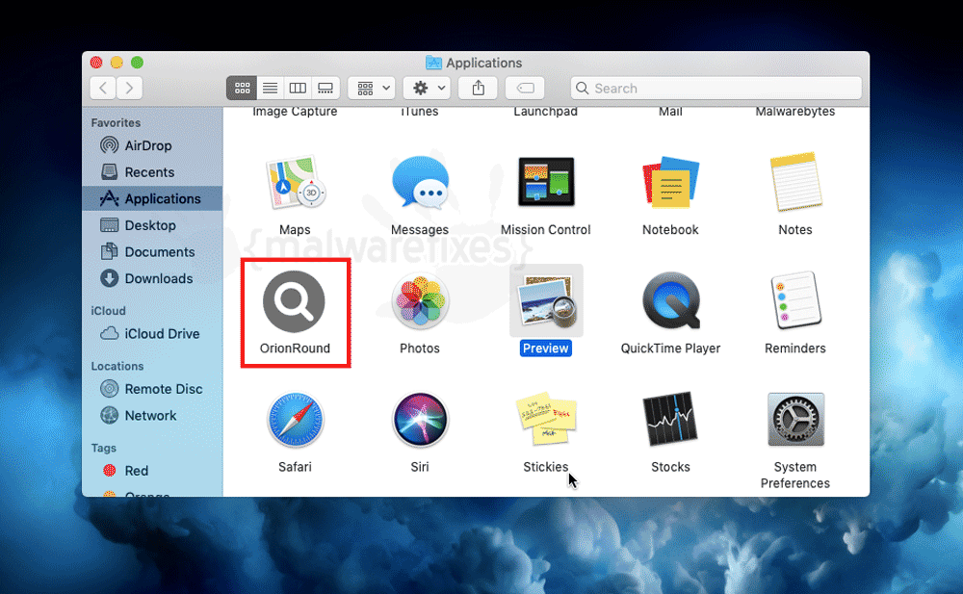Click the Malwarebytes label

click(x=795, y=112)
